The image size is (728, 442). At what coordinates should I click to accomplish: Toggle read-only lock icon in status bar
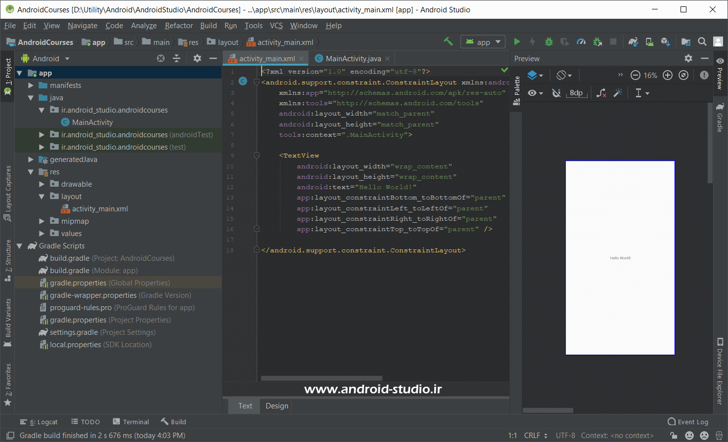tap(674, 435)
